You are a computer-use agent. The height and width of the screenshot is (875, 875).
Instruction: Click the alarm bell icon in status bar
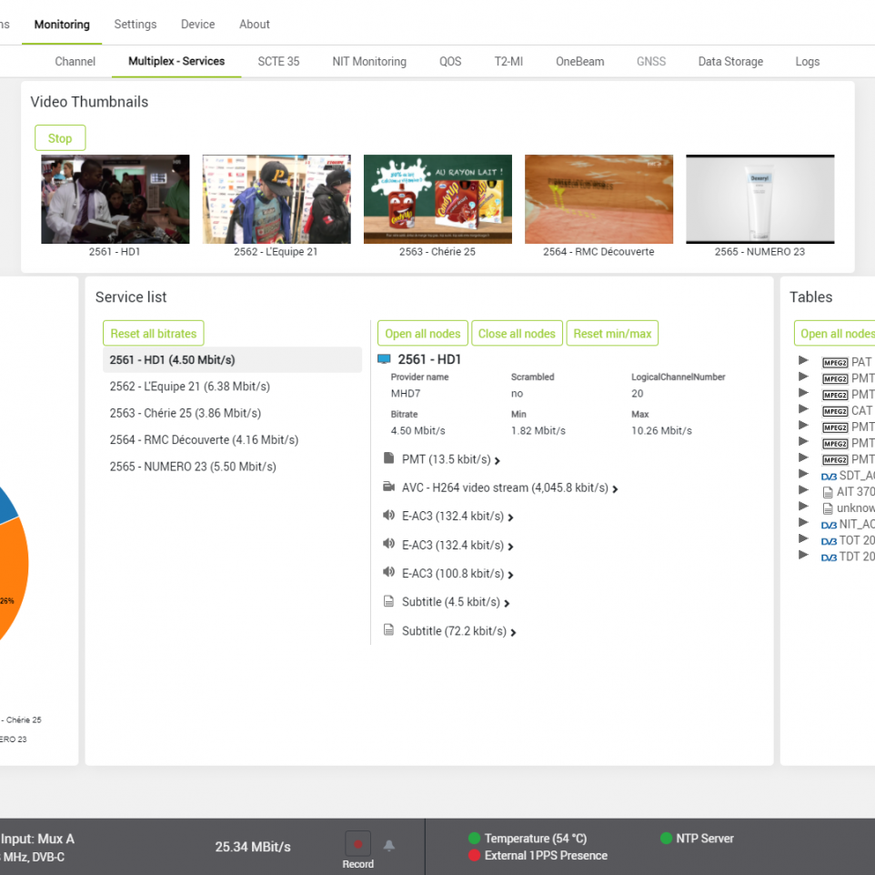[x=389, y=845]
